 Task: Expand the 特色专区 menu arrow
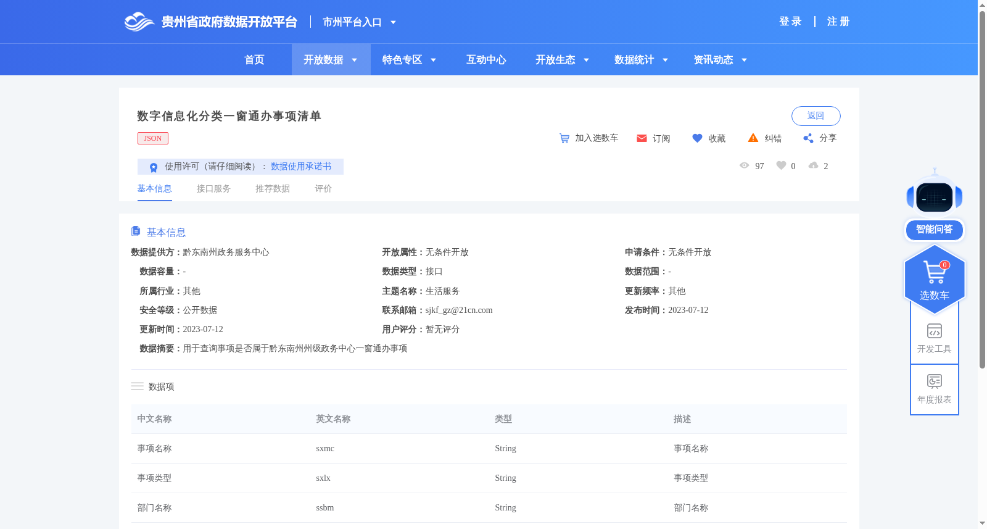[433, 60]
